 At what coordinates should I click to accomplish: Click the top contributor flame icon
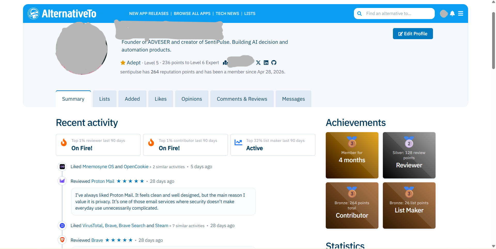(x=151, y=142)
